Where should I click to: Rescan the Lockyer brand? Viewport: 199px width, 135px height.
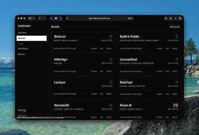click(x=94, y=94)
